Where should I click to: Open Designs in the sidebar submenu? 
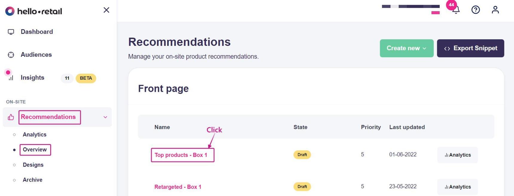click(33, 165)
